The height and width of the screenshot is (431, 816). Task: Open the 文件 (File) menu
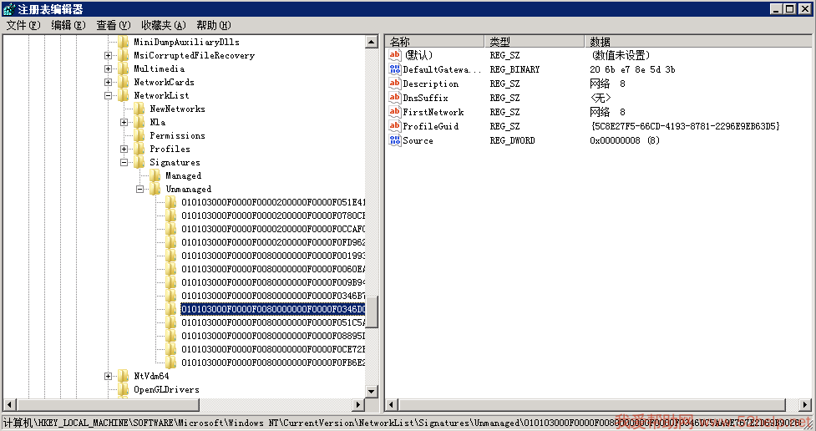(x=23, y=25)
